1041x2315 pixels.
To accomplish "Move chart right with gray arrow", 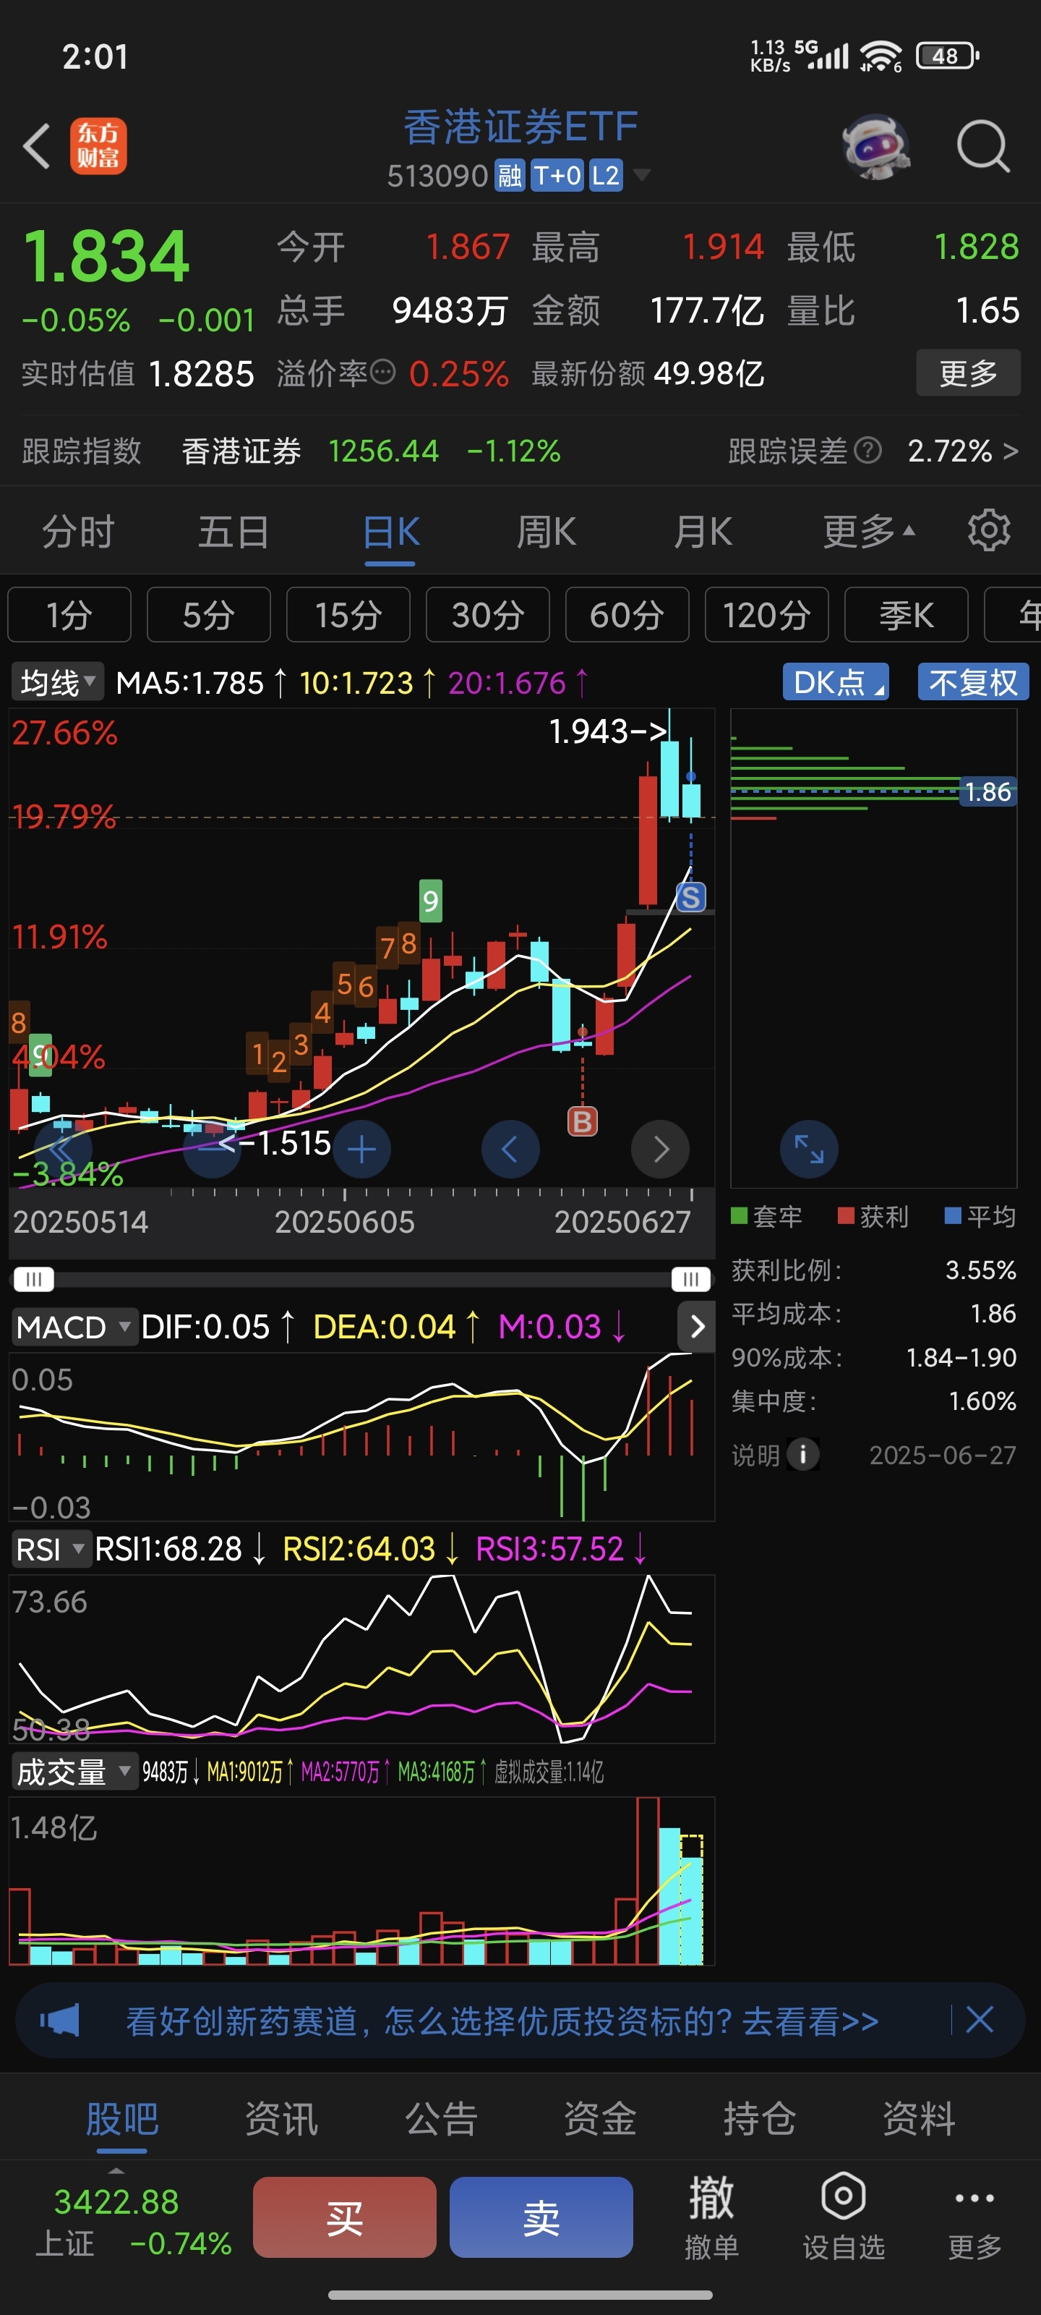I will [x=660, y=1149].
